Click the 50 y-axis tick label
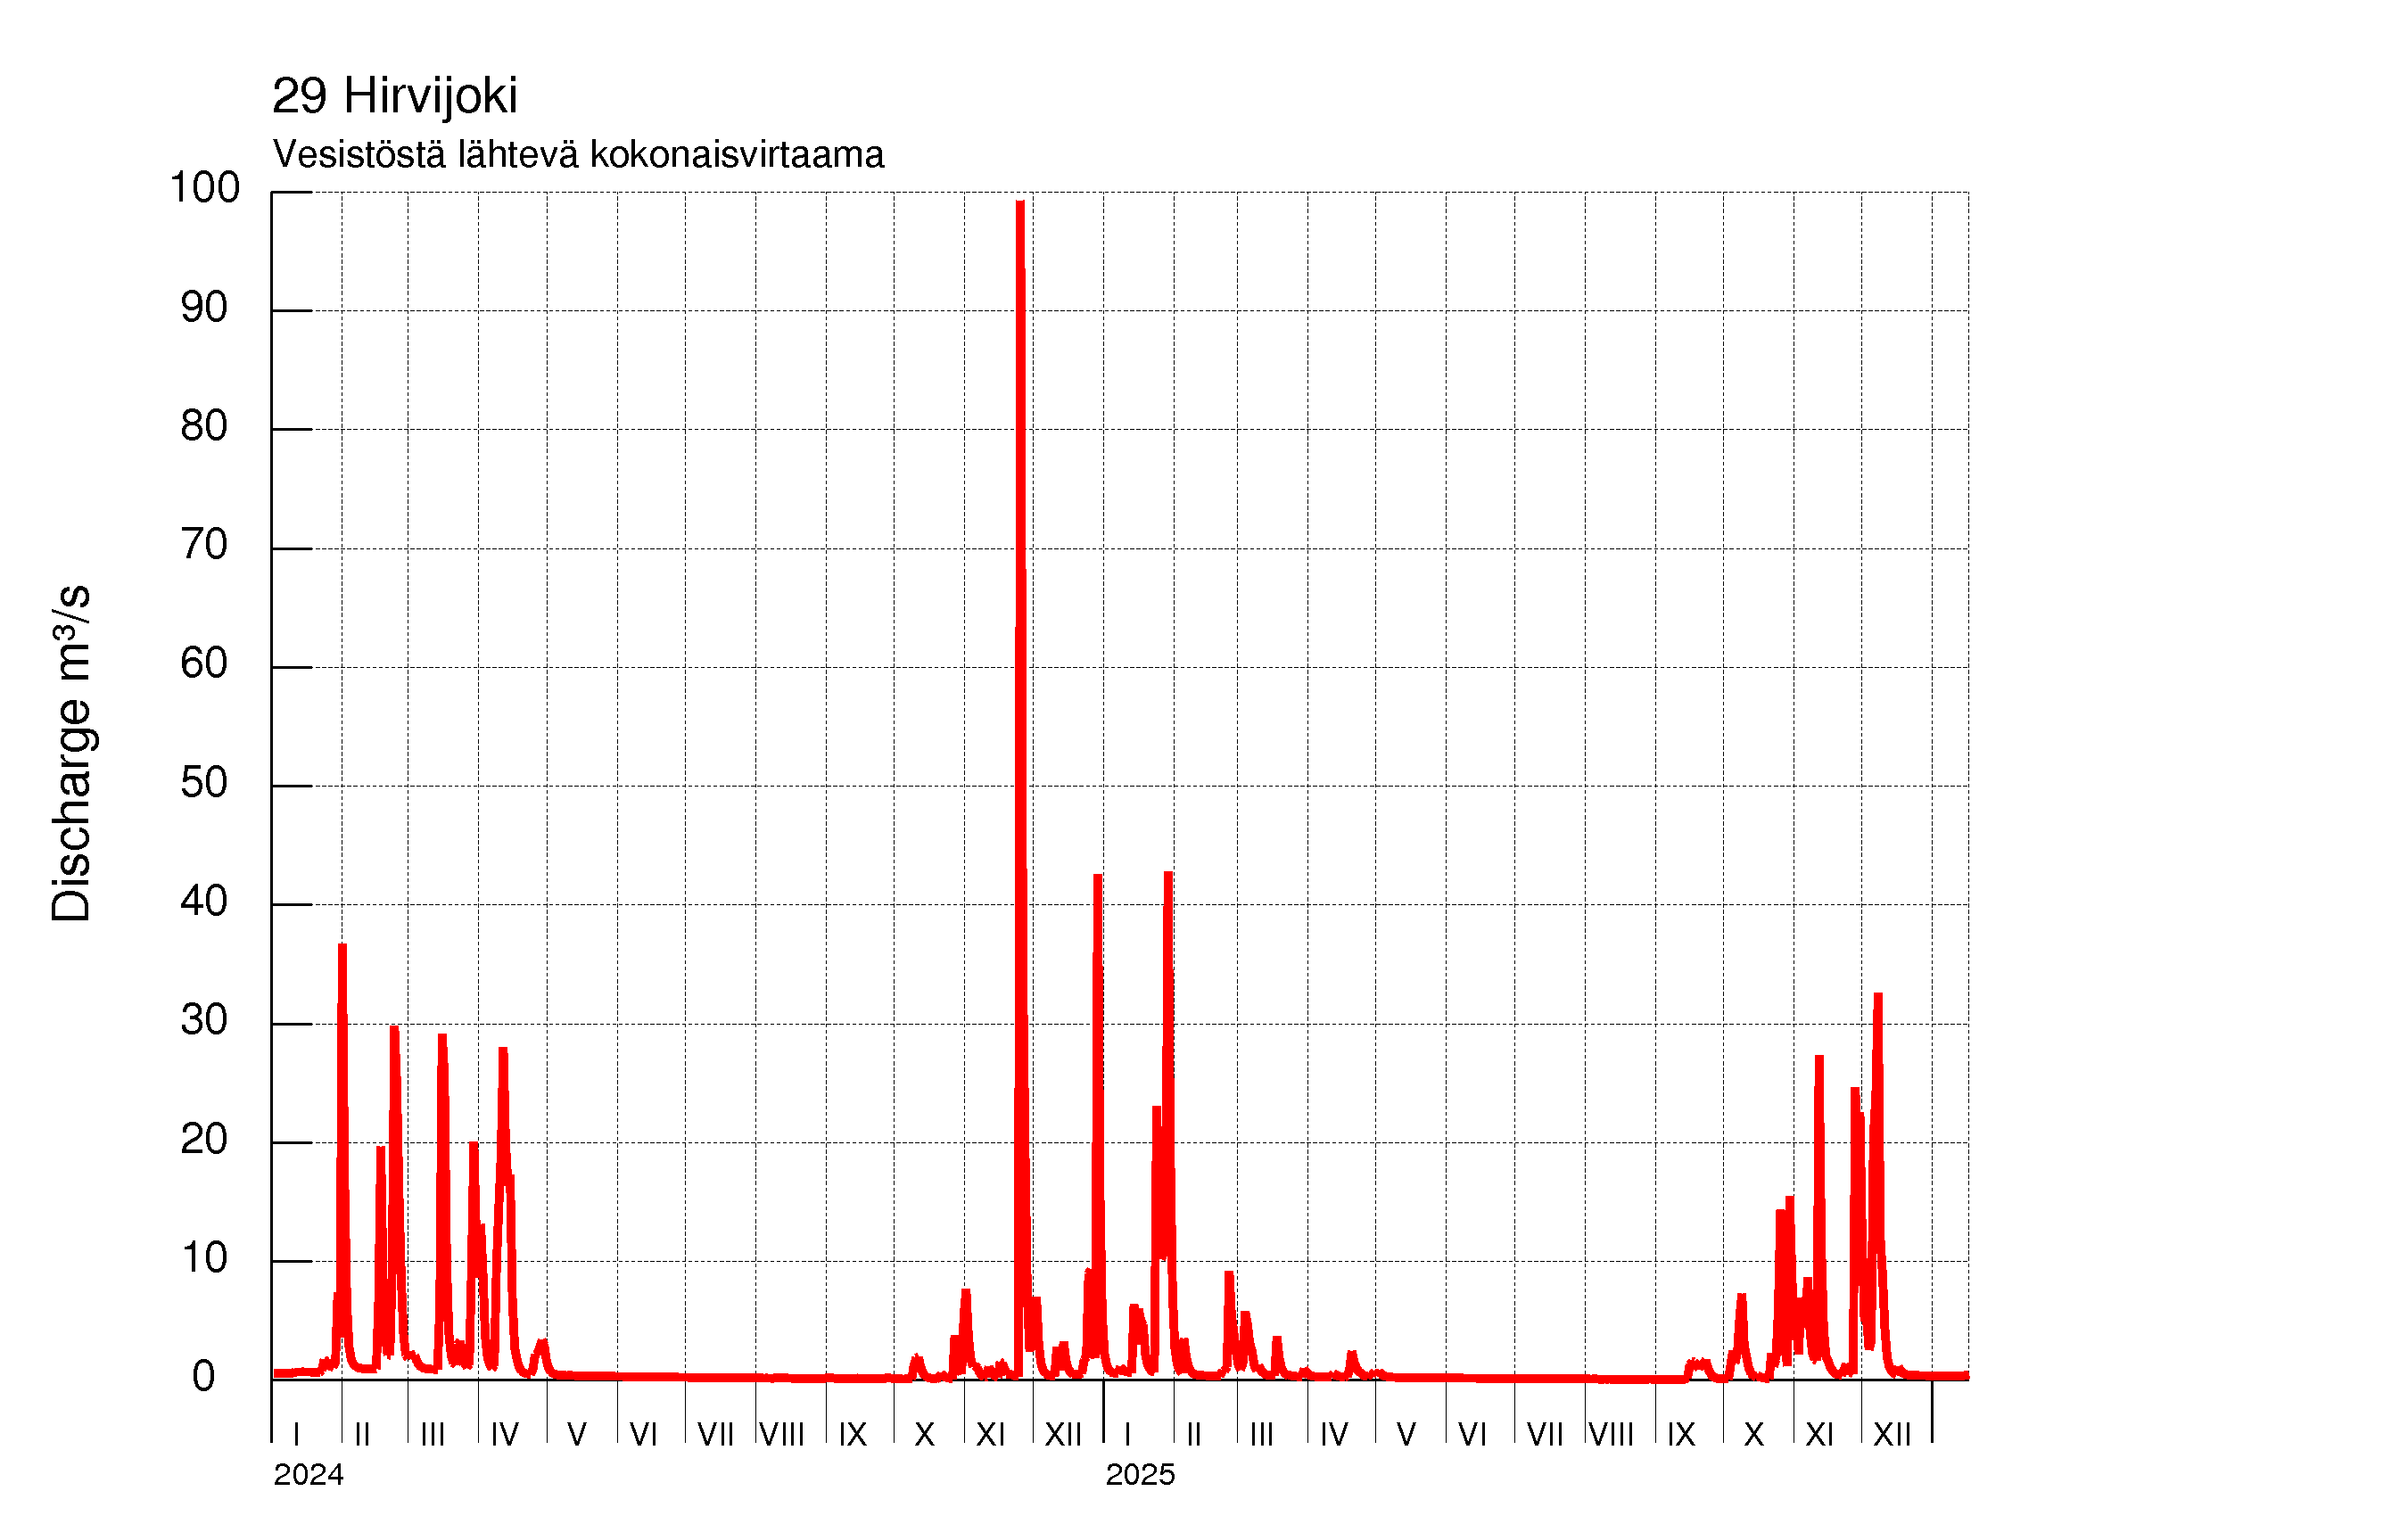 click(204, 783)
